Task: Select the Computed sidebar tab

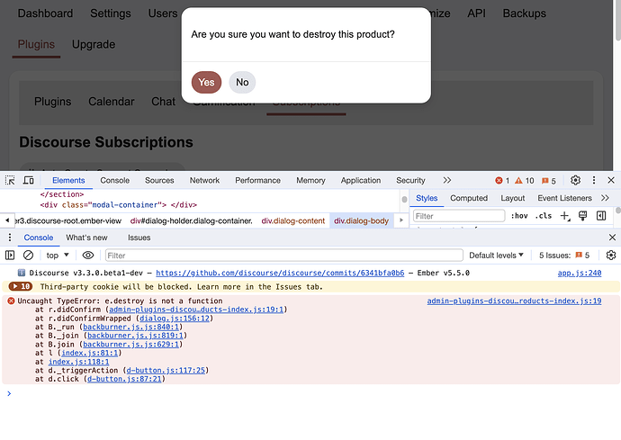Action: tap(469, 199)
